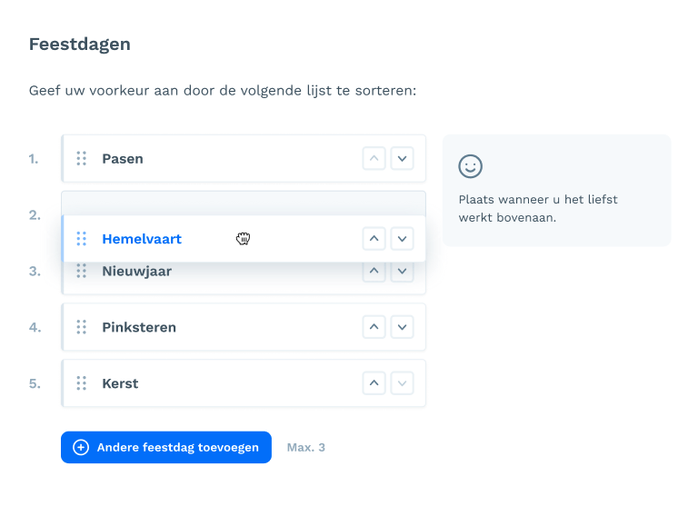Screen dimensions: 698x506
Task: Click the drag handle next to Nieuwjaar
Action: click(81, 271)
